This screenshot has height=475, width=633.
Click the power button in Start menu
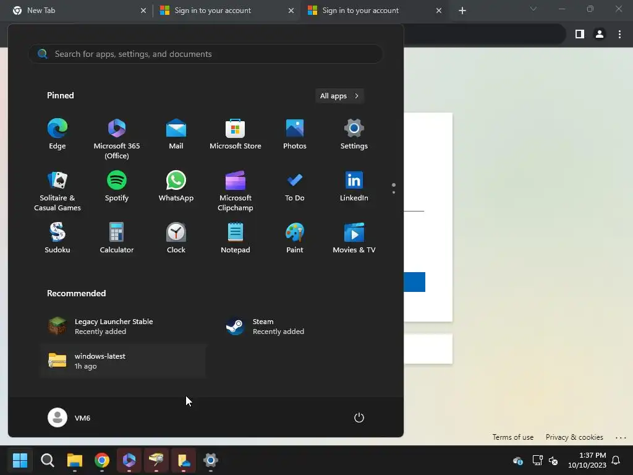point(359,417)
